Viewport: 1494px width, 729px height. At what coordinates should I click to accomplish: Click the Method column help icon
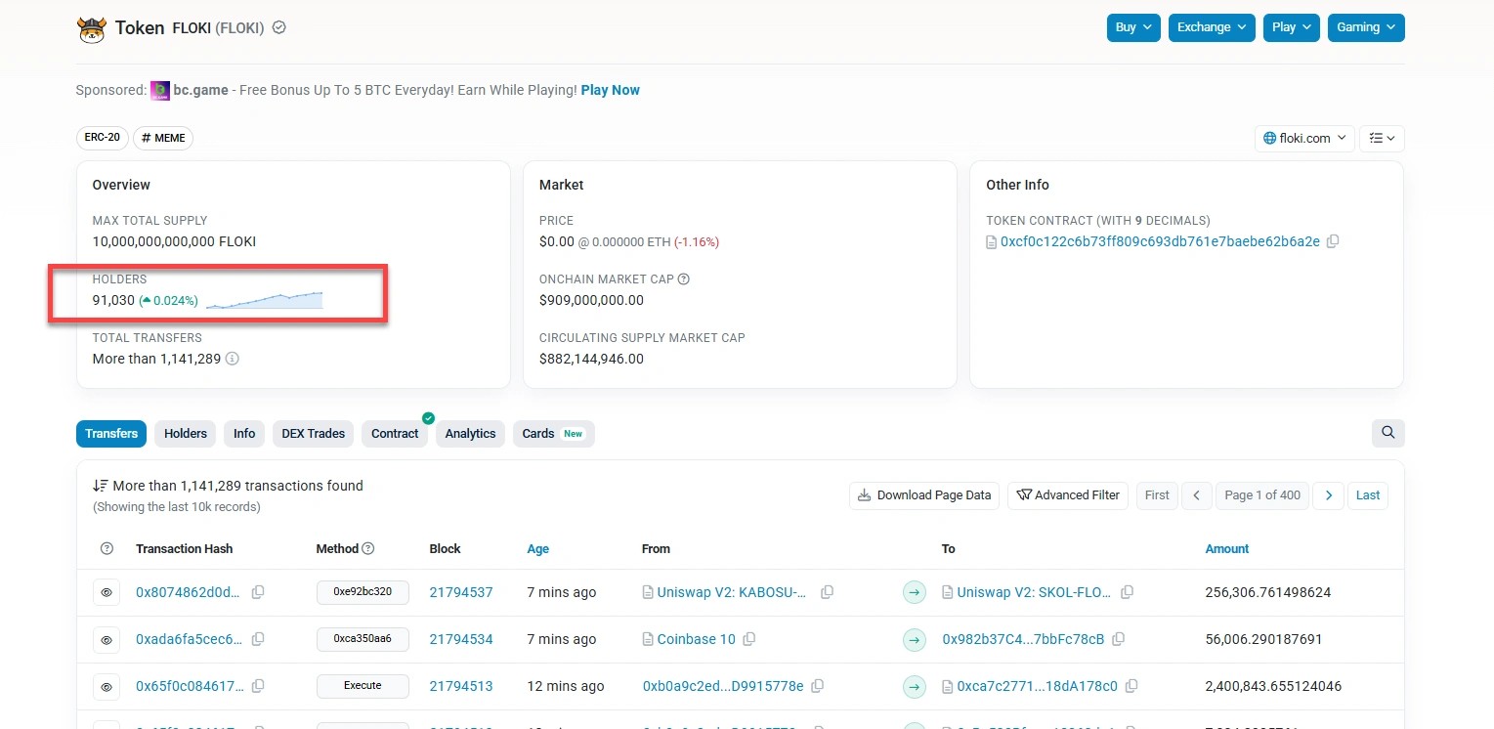tap(368, 549)
